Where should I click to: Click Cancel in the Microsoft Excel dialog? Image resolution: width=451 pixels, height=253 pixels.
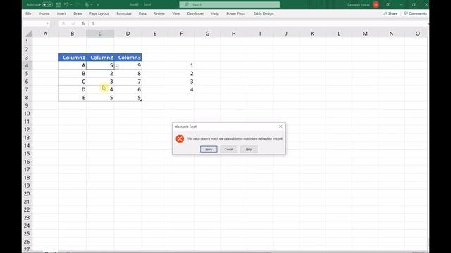tap(228, 149)
